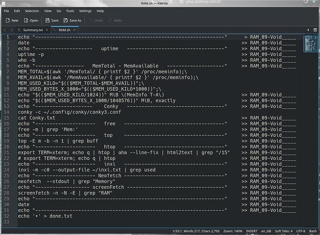Click 'neofetch --stdout' command line

(67, 181)
